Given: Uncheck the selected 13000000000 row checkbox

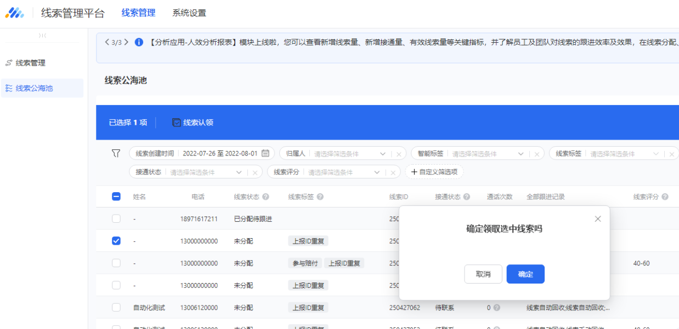Looking at the screenshot, I should pyautogui.click(x=116, y=240).
